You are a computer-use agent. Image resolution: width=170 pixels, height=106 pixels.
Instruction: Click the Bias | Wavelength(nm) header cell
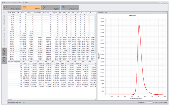(x=15, y=62)
